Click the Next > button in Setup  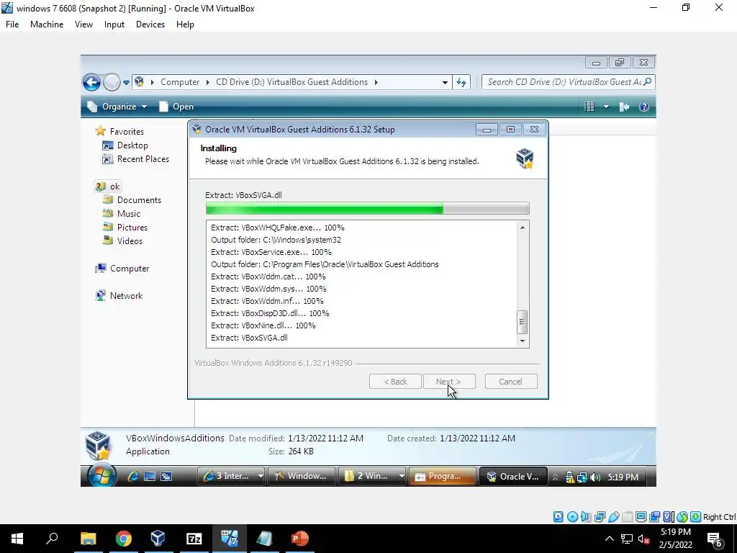449,382
